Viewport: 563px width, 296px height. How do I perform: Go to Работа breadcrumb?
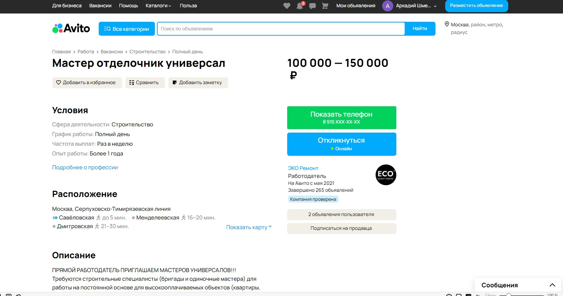tap(86, 52)
